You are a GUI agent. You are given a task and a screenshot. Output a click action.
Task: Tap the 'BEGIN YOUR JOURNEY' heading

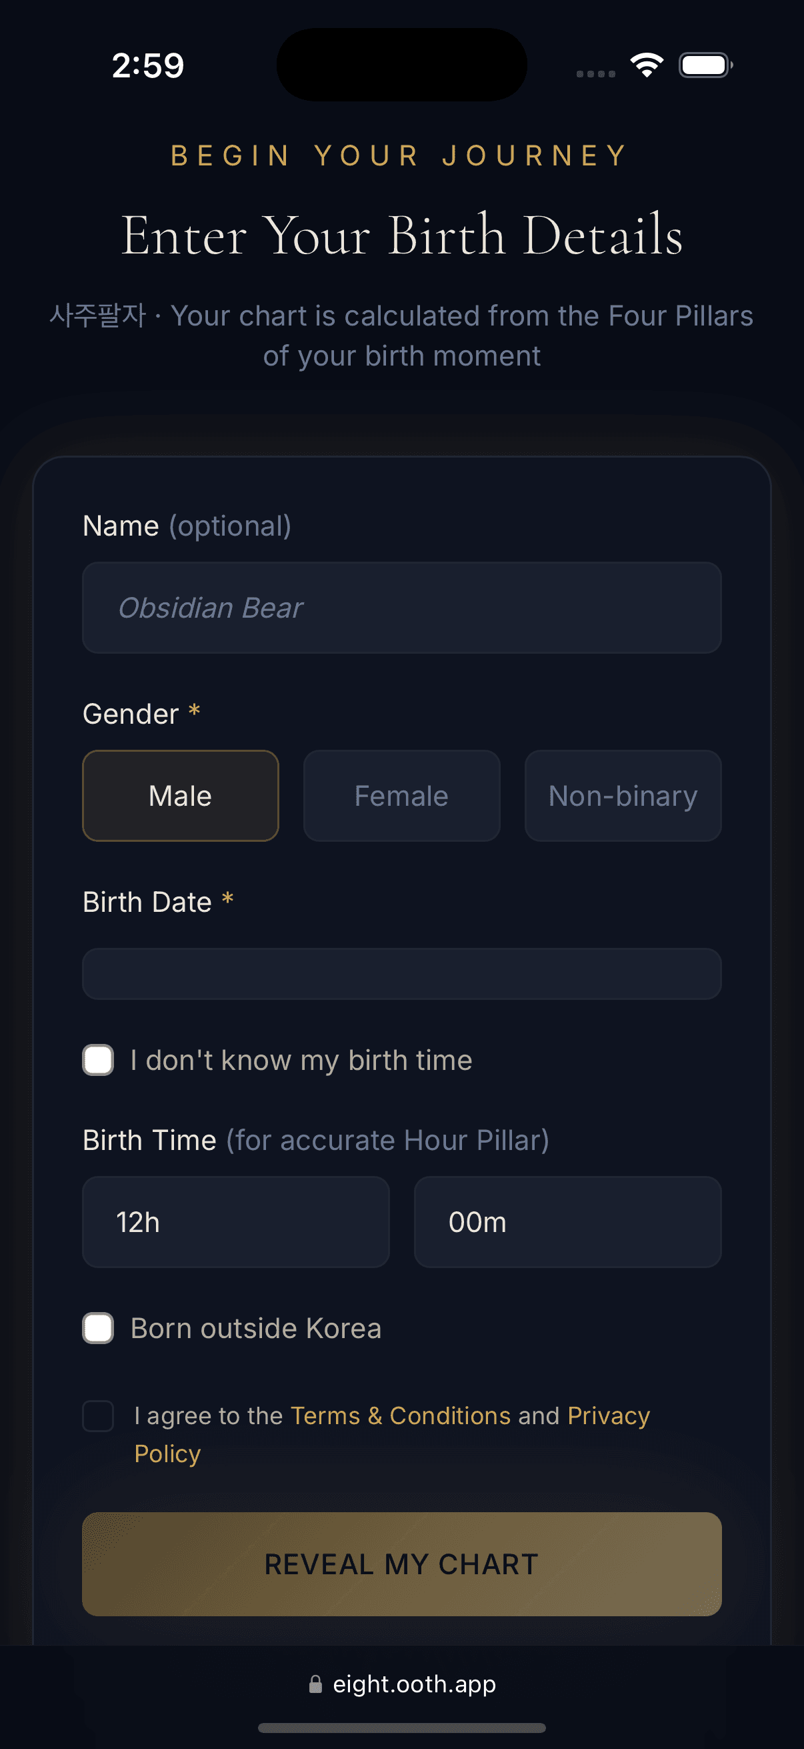(401, 155)
